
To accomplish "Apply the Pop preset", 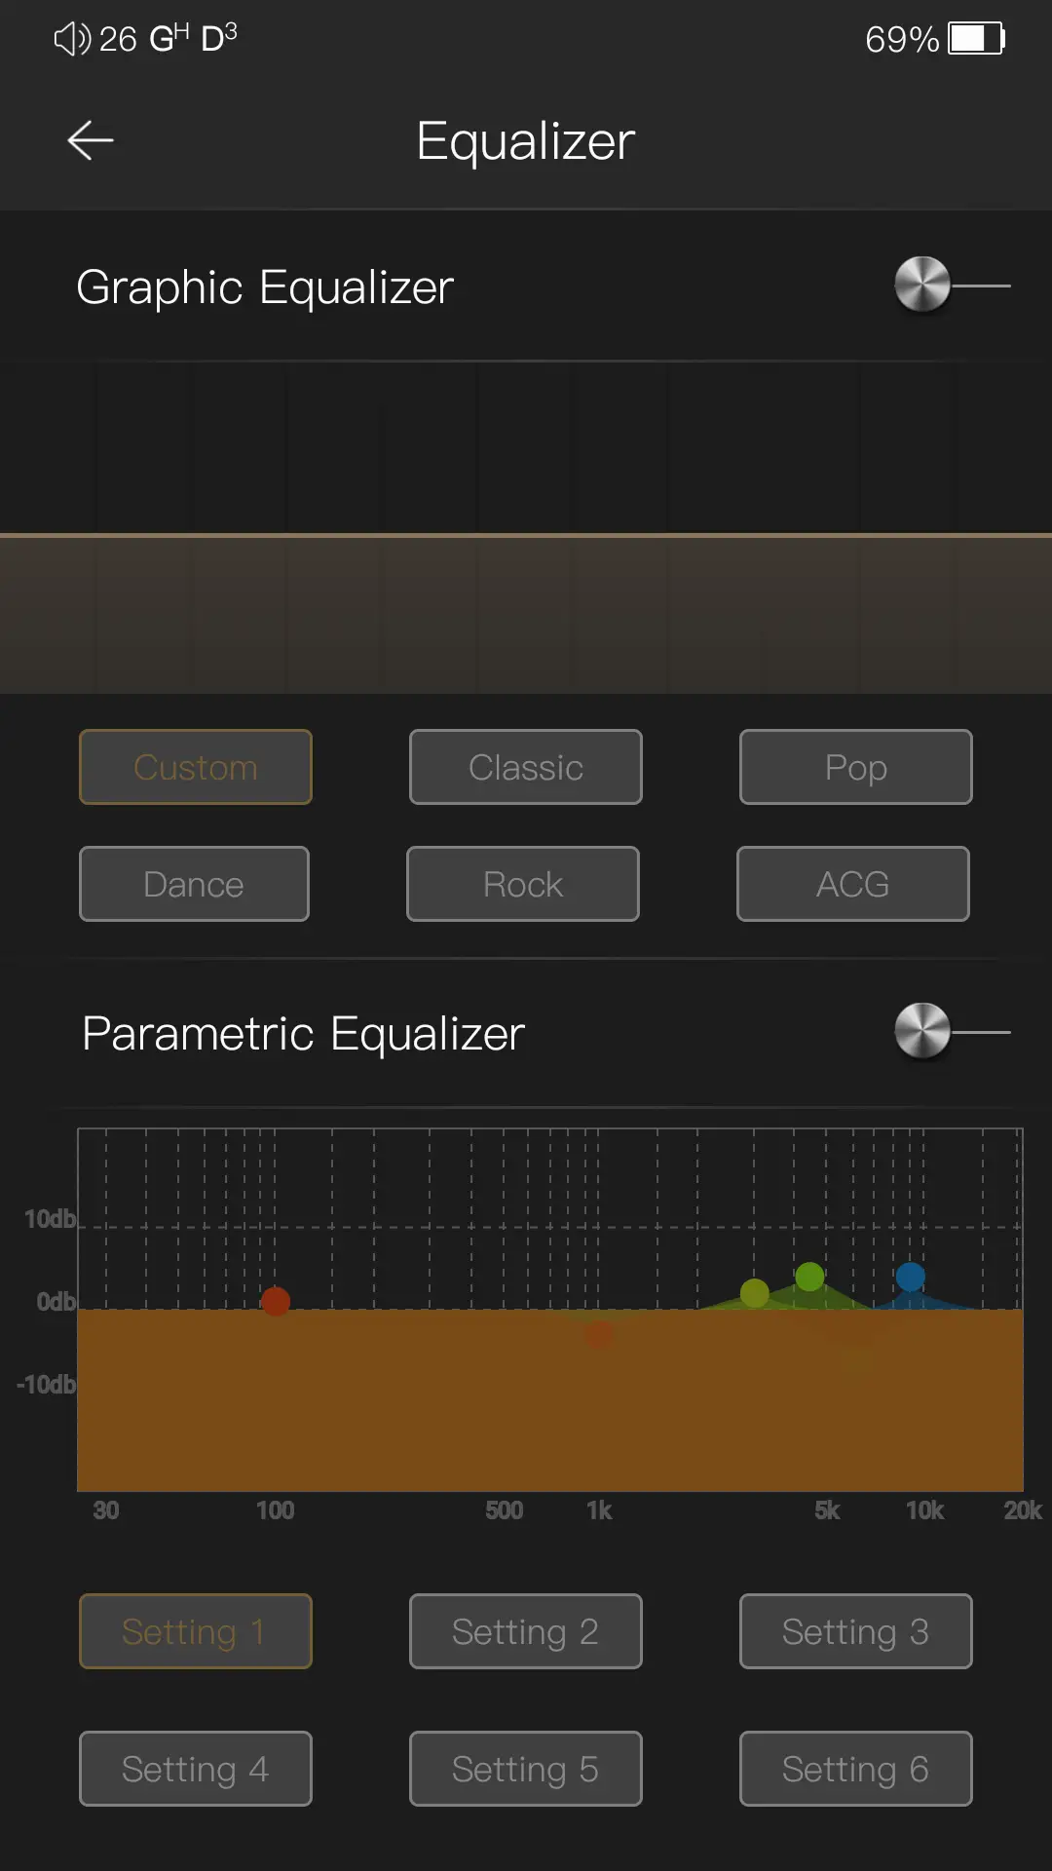I will (x=855, y=767).
